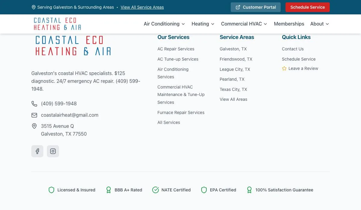The height and width of the screenshot is (210, 361).
Task: Follow the View All Service Areas link
Action: [142, 7]
